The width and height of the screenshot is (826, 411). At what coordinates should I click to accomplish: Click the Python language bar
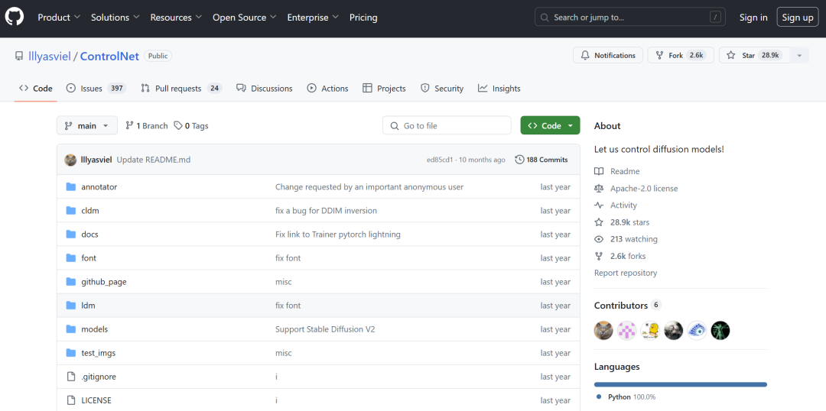click(x=680, y=385)
